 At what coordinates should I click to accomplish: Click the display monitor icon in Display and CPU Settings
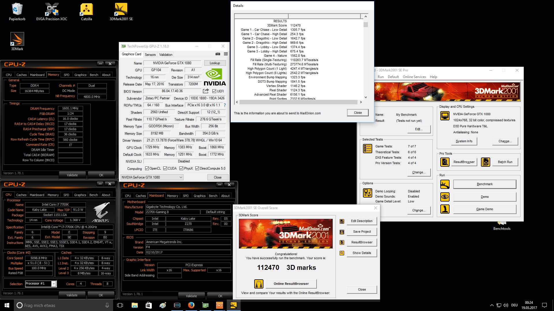pos(445,116)
